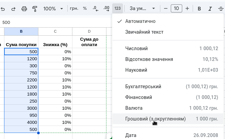Click the blue fill handle of the selection

pos(38,133)
